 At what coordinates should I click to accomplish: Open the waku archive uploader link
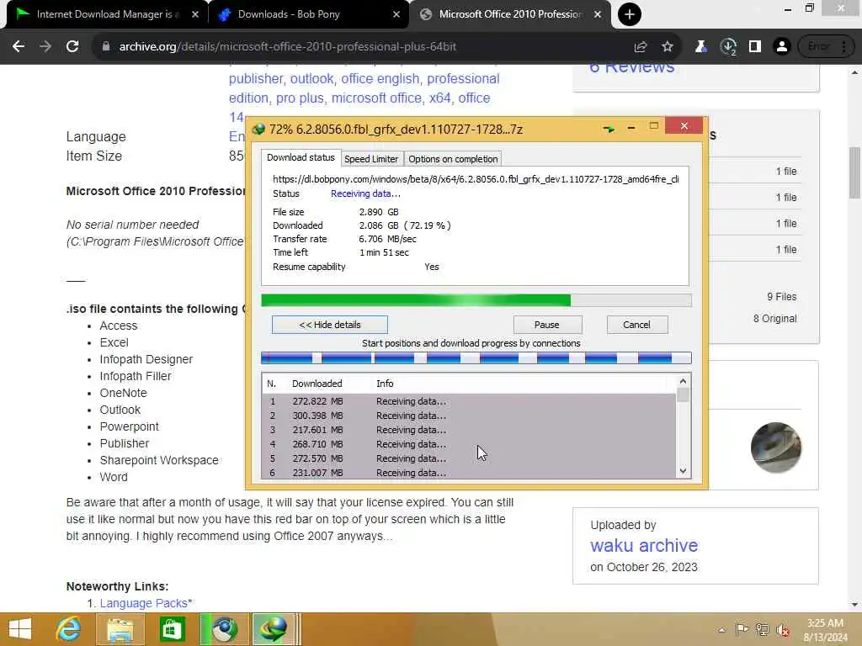point(644,545)
